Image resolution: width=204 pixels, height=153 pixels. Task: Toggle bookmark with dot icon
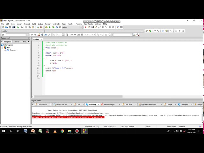point(179,31)
